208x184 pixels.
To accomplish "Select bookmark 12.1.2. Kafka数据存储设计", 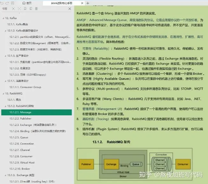I will [23, 31].
